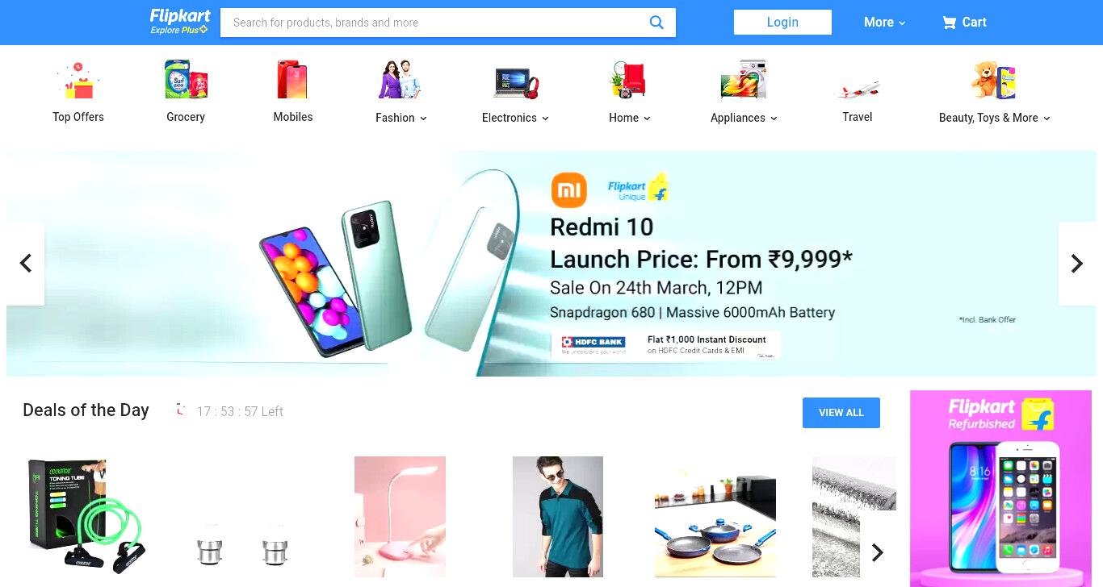Expand the Fashion dropdown

click(401, 118)
